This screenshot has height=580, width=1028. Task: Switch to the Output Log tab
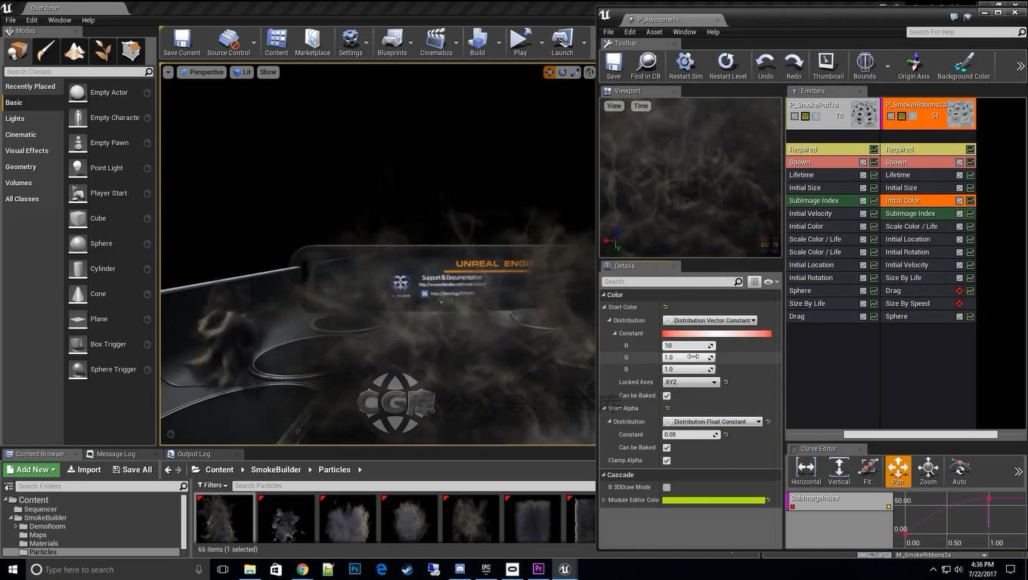pyautogui.click(x=194, y=454)
